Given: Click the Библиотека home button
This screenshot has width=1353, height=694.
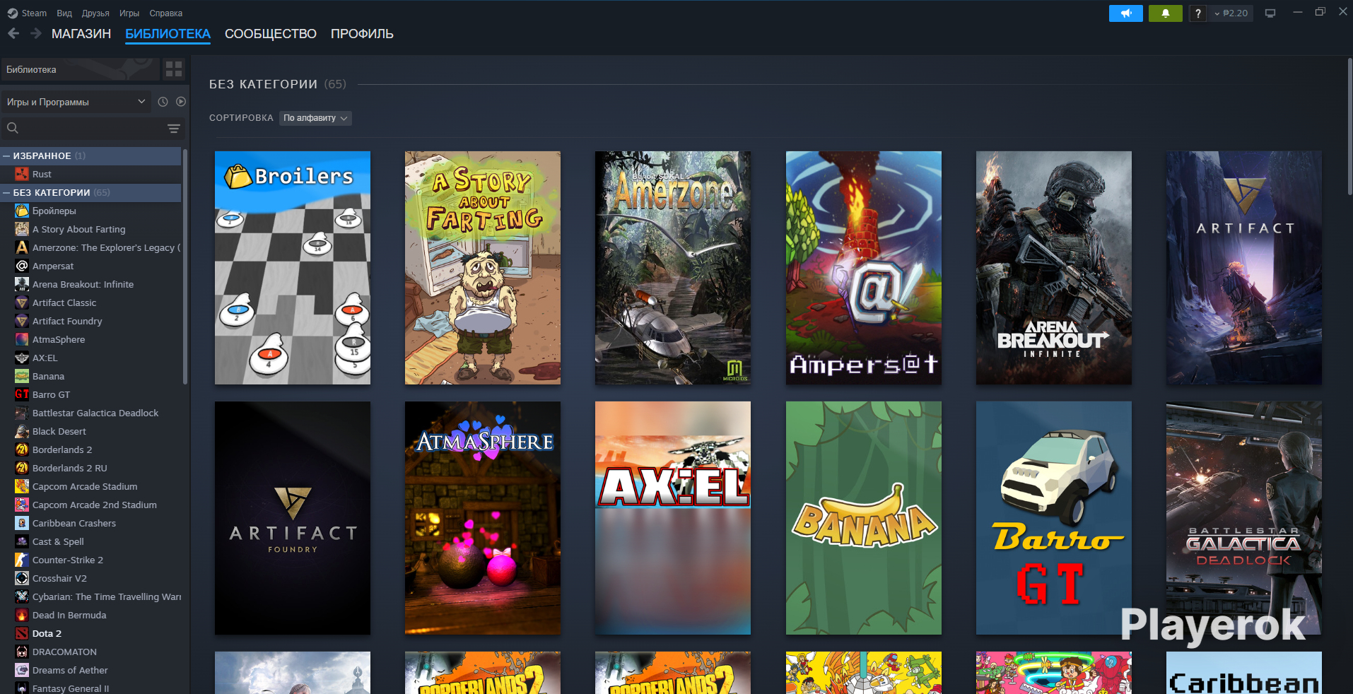Looking at the screenshot, I should point(79,69).
